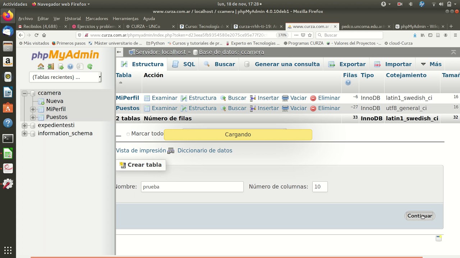Switch to the CURZA - UNCo browser tab
The image size is (460, 258).
tap(146, 27)
